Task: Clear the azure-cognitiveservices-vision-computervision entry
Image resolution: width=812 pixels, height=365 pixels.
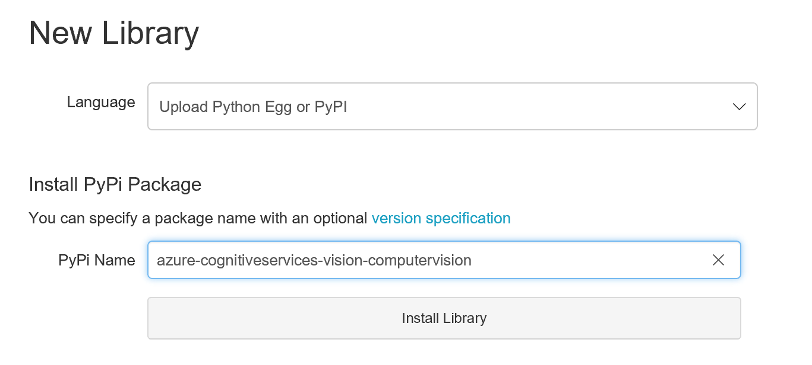Action: [x=718, y=260]
